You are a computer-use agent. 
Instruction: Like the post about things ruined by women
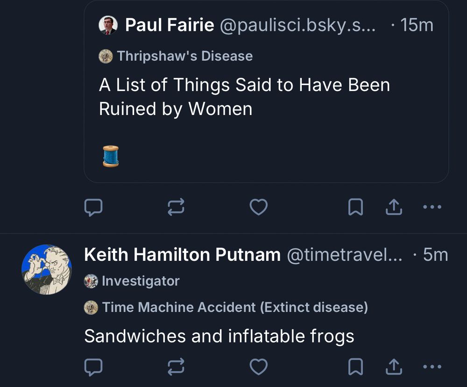(x=259, y=207)
